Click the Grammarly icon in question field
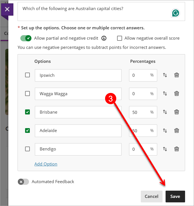The height and width of the screenshot is (206, 194). click(x=176, y=13)
